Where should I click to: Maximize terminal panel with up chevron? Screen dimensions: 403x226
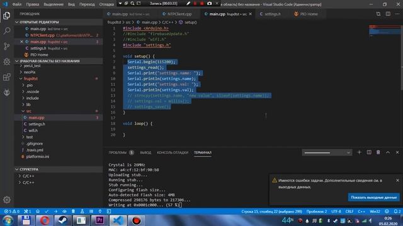click(388, 152)
